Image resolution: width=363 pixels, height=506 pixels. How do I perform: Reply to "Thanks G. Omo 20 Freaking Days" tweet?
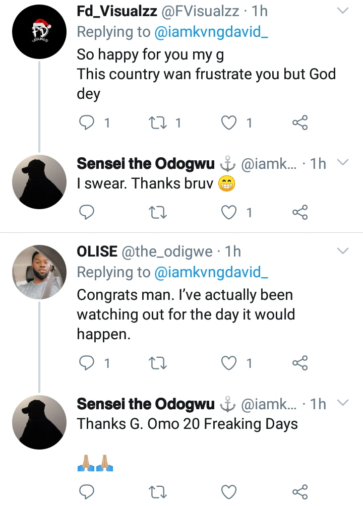[87, 492]
